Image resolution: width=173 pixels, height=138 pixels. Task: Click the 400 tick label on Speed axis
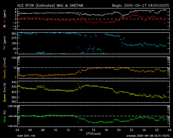click(14, 92)
